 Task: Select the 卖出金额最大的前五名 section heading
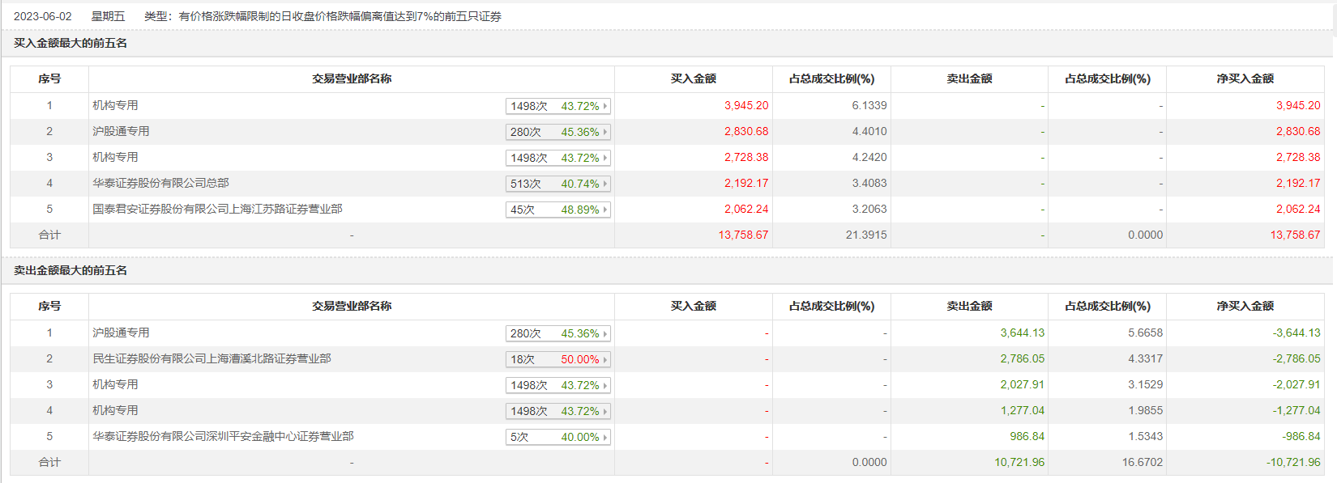[x=70, y=270]
